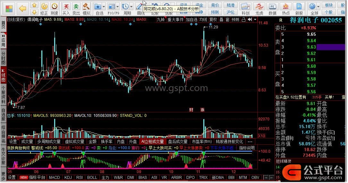This screenshot has width=348, height=183.
Task: Toggle 复权 price adjustment
Action: tap(213, 20)
